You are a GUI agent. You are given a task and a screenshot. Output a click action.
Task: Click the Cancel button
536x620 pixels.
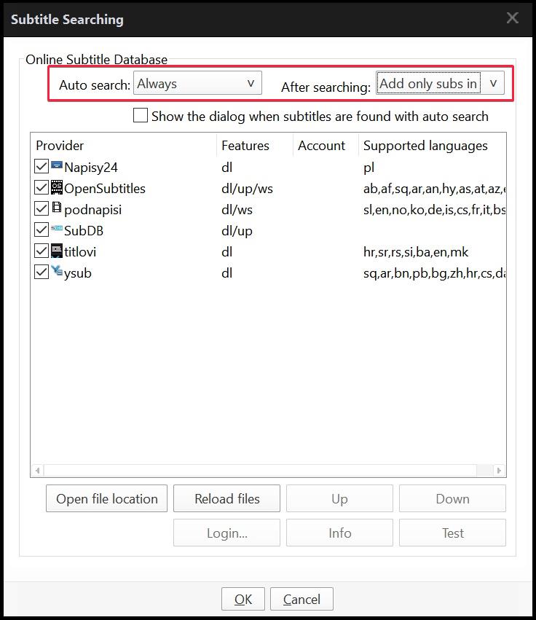pos(301,599)
